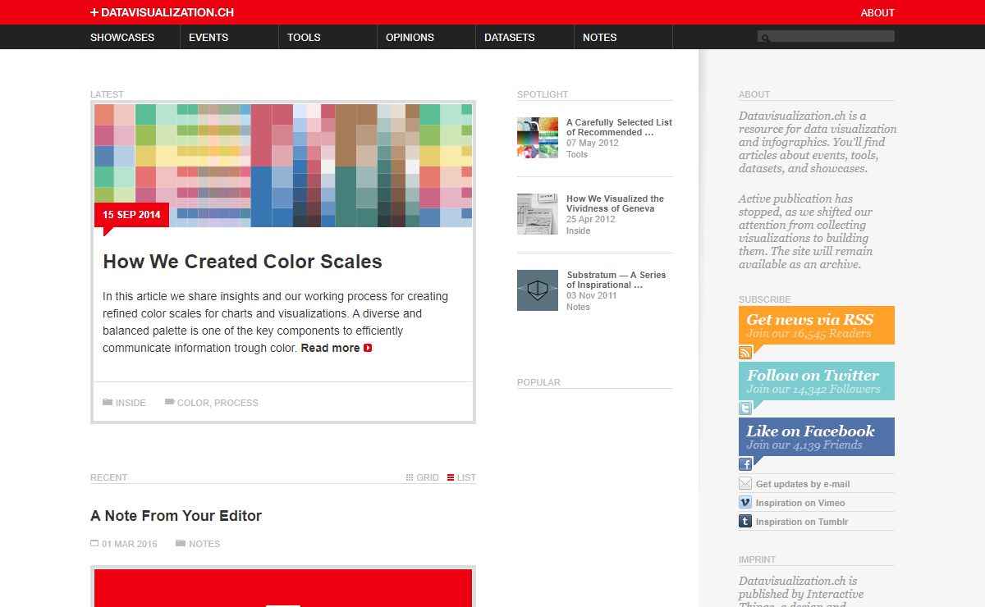Viewport: 985px width, 607px height.
Task: Click the Twitter bird icon
Action: click(745, 408)
